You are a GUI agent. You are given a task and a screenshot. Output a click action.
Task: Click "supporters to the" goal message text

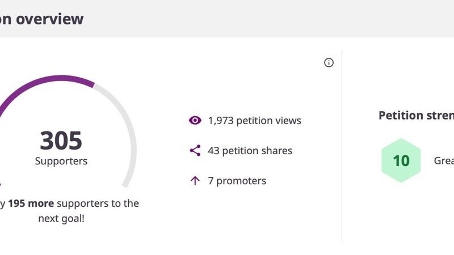tap(99, 203)
